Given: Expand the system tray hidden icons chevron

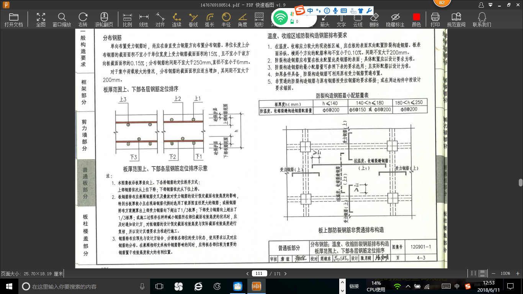Looking at the screenshot, I should pos(408,286).
